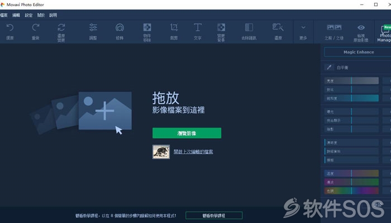Click the add-image placeholder with plus sign
The width and height of the screenshot is (391, 223).
[x=105, y=111]
